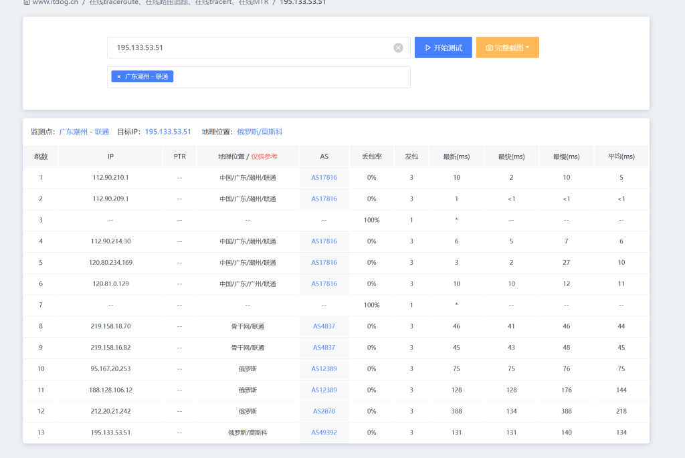Clear the IP input with the X icon
The image size is (685, 458).
click(x=398, y=47)
